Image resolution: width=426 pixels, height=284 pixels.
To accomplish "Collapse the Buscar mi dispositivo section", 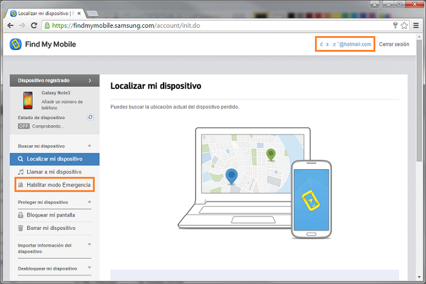I will pyautogui.click(x=89, y=146).
